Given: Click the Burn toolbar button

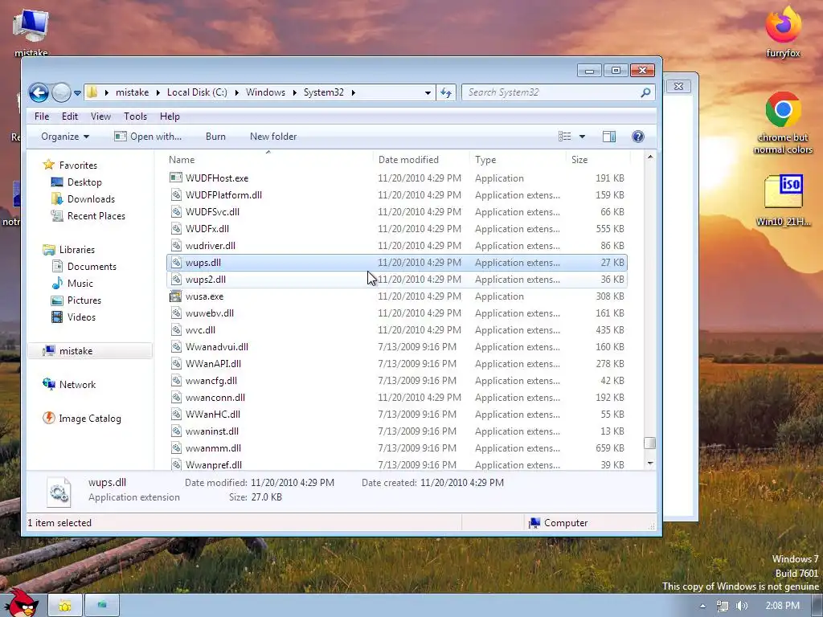Looking at the screenshot, I should tap(215, 137).
